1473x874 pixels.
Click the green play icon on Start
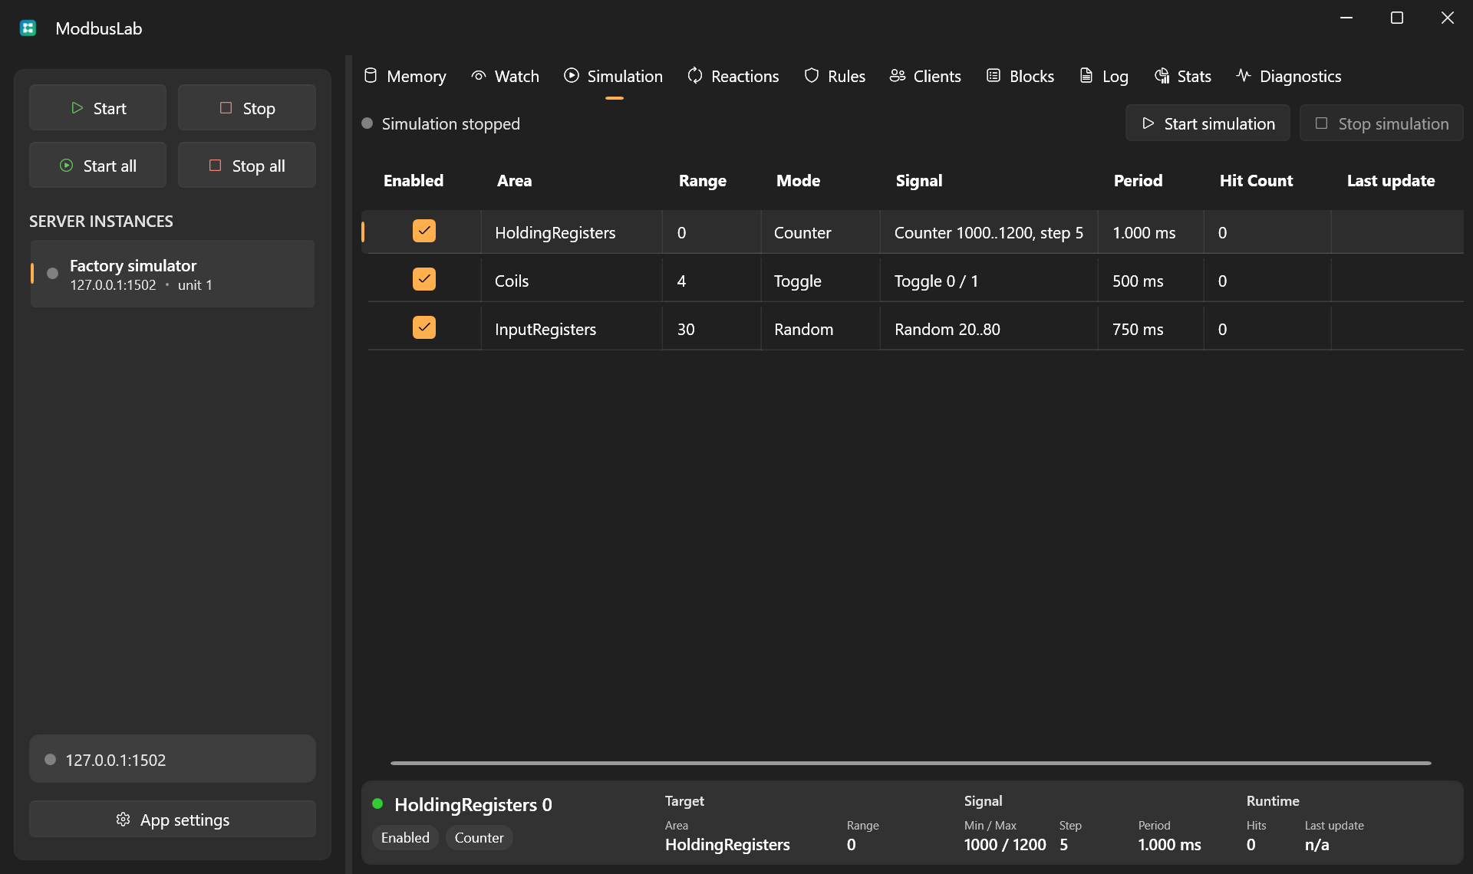(77, 108)
